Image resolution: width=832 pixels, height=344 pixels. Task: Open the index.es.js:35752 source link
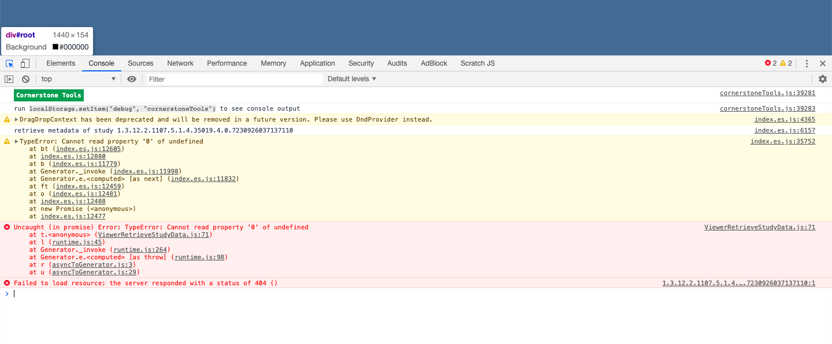point(783,142)
